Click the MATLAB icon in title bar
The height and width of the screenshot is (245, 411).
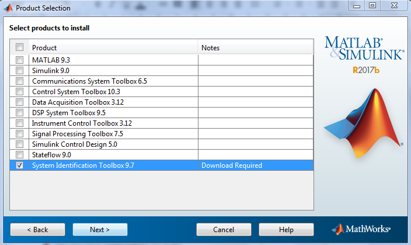[8, 8]
